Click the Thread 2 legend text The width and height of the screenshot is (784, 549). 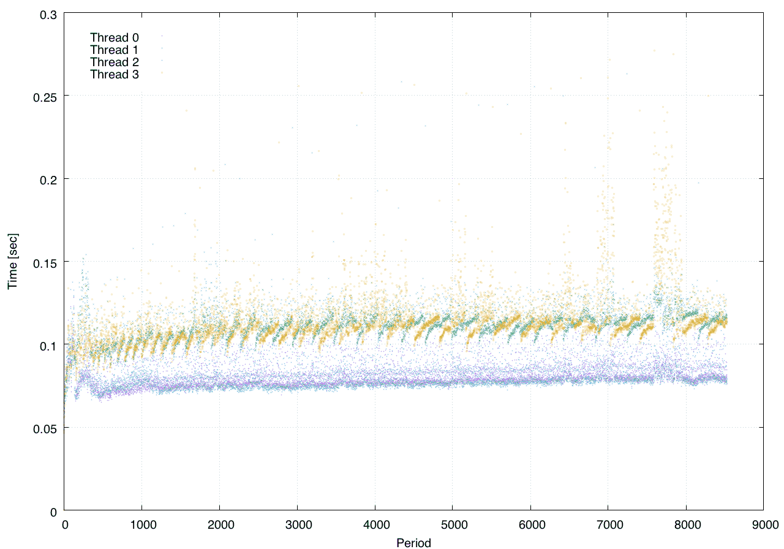pos(114,62)
